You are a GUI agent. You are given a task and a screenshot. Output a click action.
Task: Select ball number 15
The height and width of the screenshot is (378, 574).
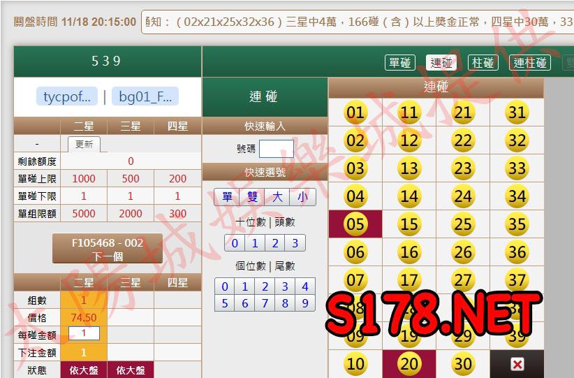click(409, 224)
